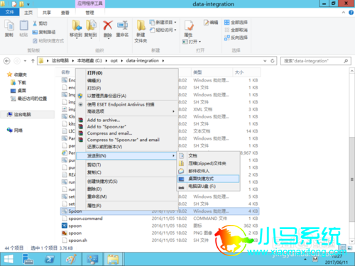The width and height of the screenshot is (355, 266).
Task: Choose Restore previous versions (还原以前的版本)
Action: [127, 147]
